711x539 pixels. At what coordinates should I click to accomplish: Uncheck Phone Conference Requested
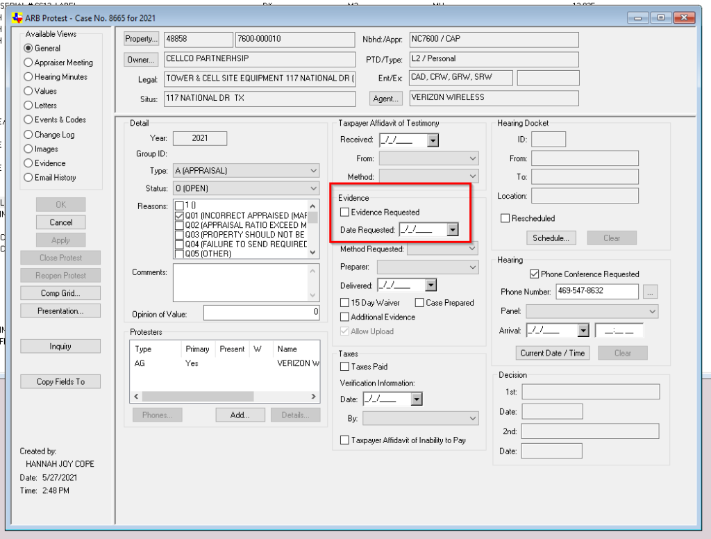[534, 274]
